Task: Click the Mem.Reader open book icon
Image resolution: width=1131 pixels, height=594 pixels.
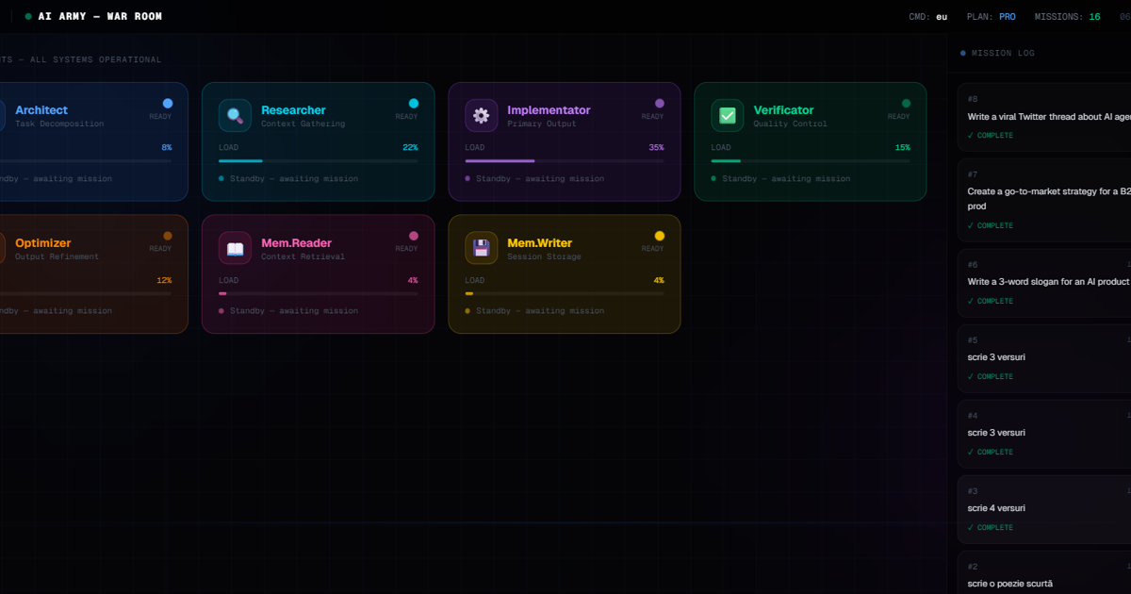Action: click(235, 248)
